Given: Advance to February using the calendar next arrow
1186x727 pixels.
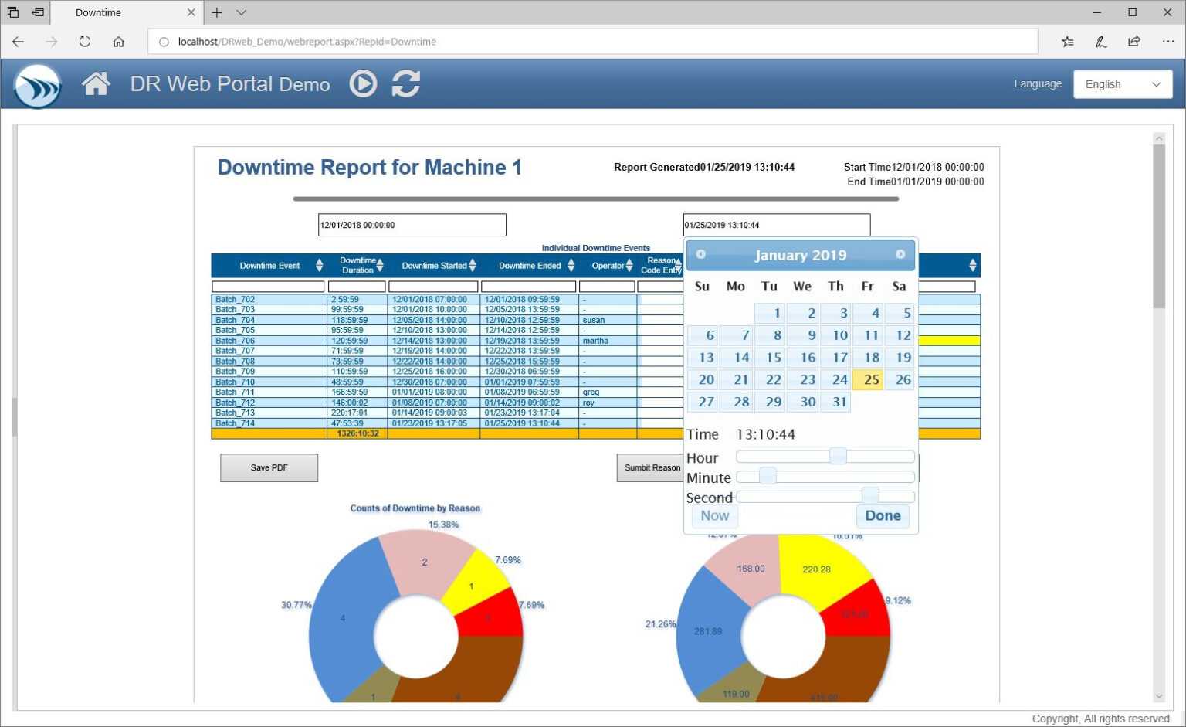Looking at the screenshot, I should coord(900,253).
